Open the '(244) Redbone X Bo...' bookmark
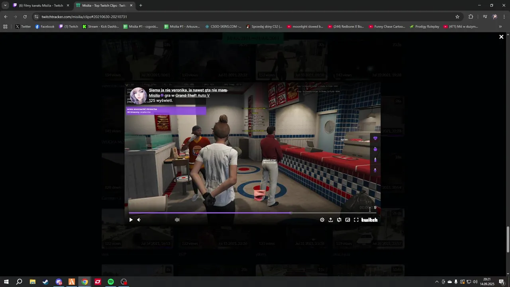Image resolution: width=510 pixels, height=287 pixels. tap(346, 27)
